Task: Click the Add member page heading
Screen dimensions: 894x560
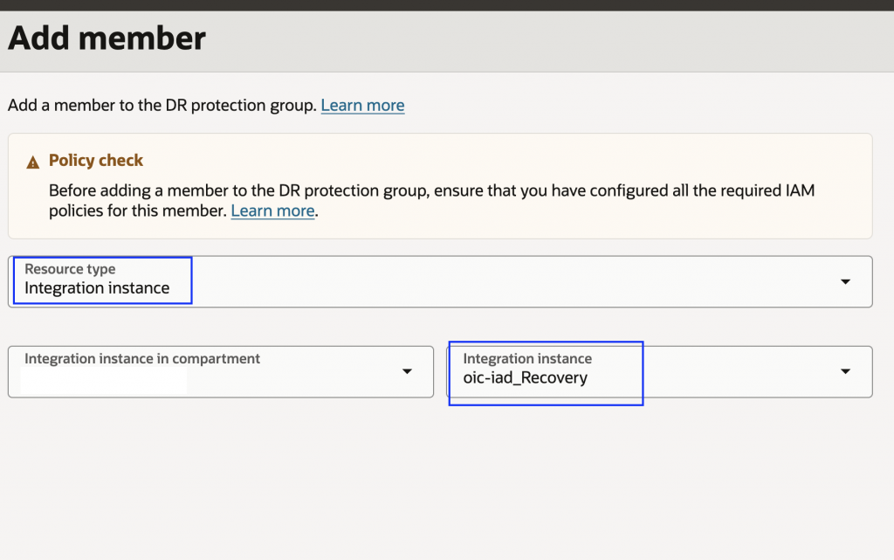Action: [107, 38]
